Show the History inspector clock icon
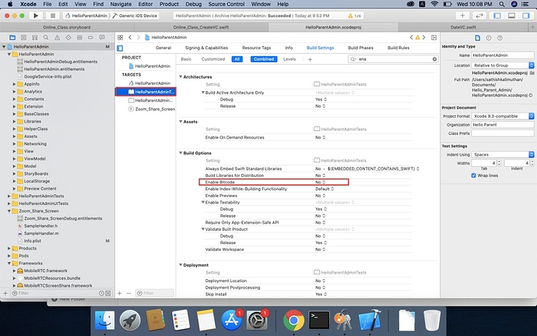The image size is (537, 336). pyautogui.click(x=489, y=37)
